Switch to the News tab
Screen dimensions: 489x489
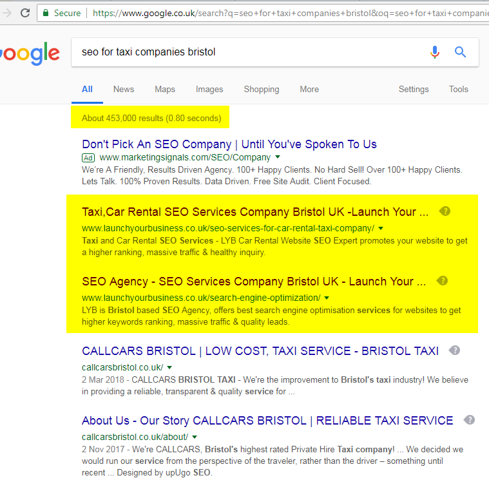pyautogui.click(x=124, y=90)
